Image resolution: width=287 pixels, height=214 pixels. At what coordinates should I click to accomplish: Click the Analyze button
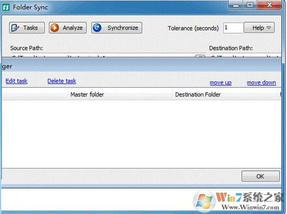pyautogui.click(x=68, y=28)
